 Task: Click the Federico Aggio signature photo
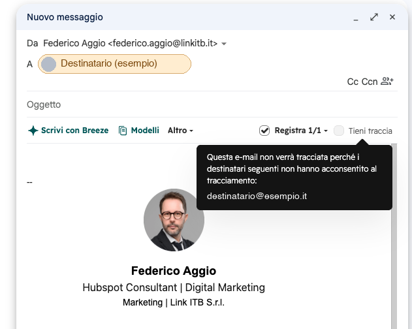click(x=174, y=220)
